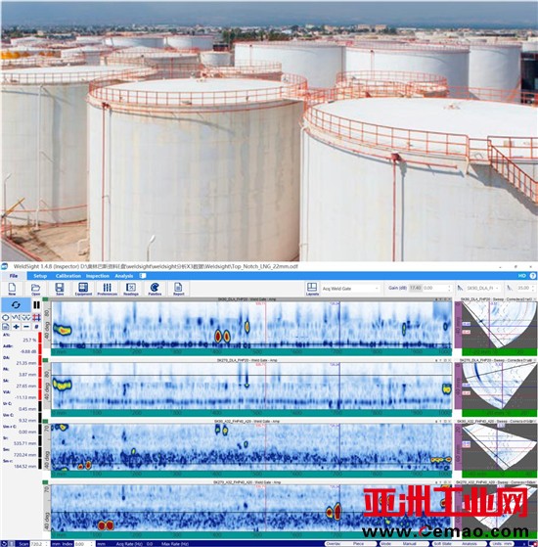Open the Calibration menu tab
Viewport: 538px width, 547px height.
pyautogui.click(x=68, y=276)
